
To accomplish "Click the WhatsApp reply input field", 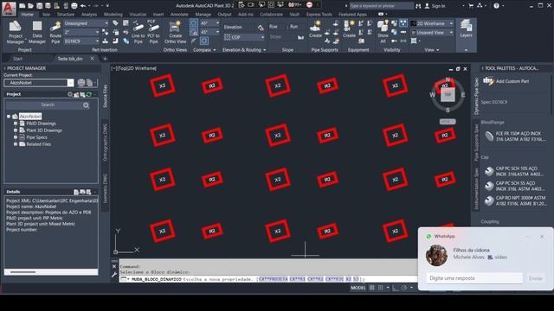I will click(474, 278).
